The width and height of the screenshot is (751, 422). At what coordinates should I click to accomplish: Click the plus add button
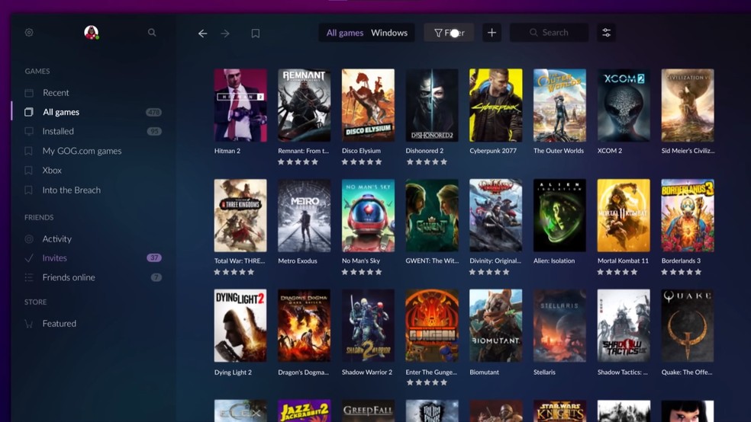pyautogui.click(x=492, y=33)
